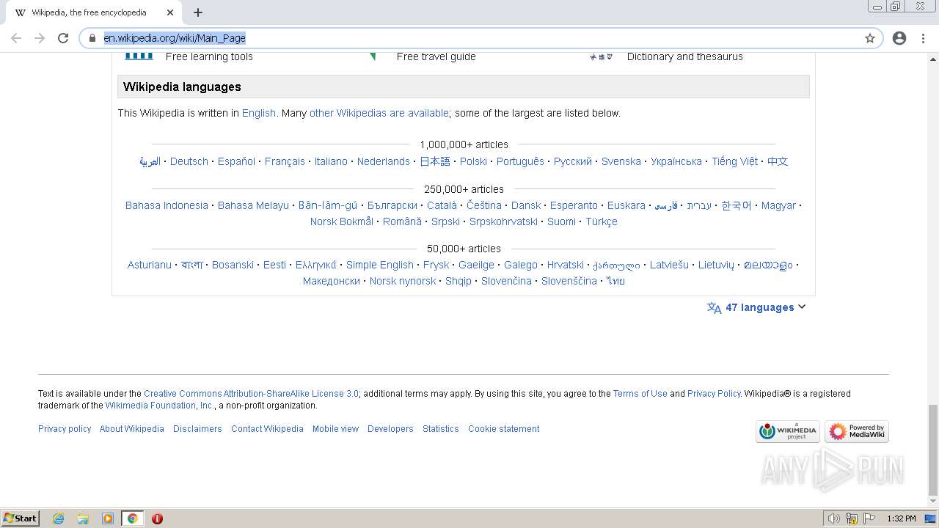Image resolution: width=939 pixels, height=528 pixels.
Task: Switch to Mobile view
Action: (335, 429)
